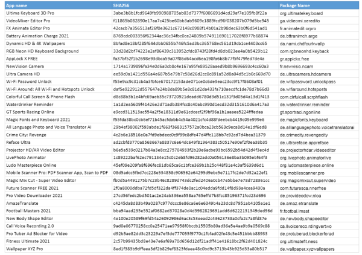Select the 'Future Scanner FREE 2021' cell
362x255 pixels.
[x=58, y=188]
